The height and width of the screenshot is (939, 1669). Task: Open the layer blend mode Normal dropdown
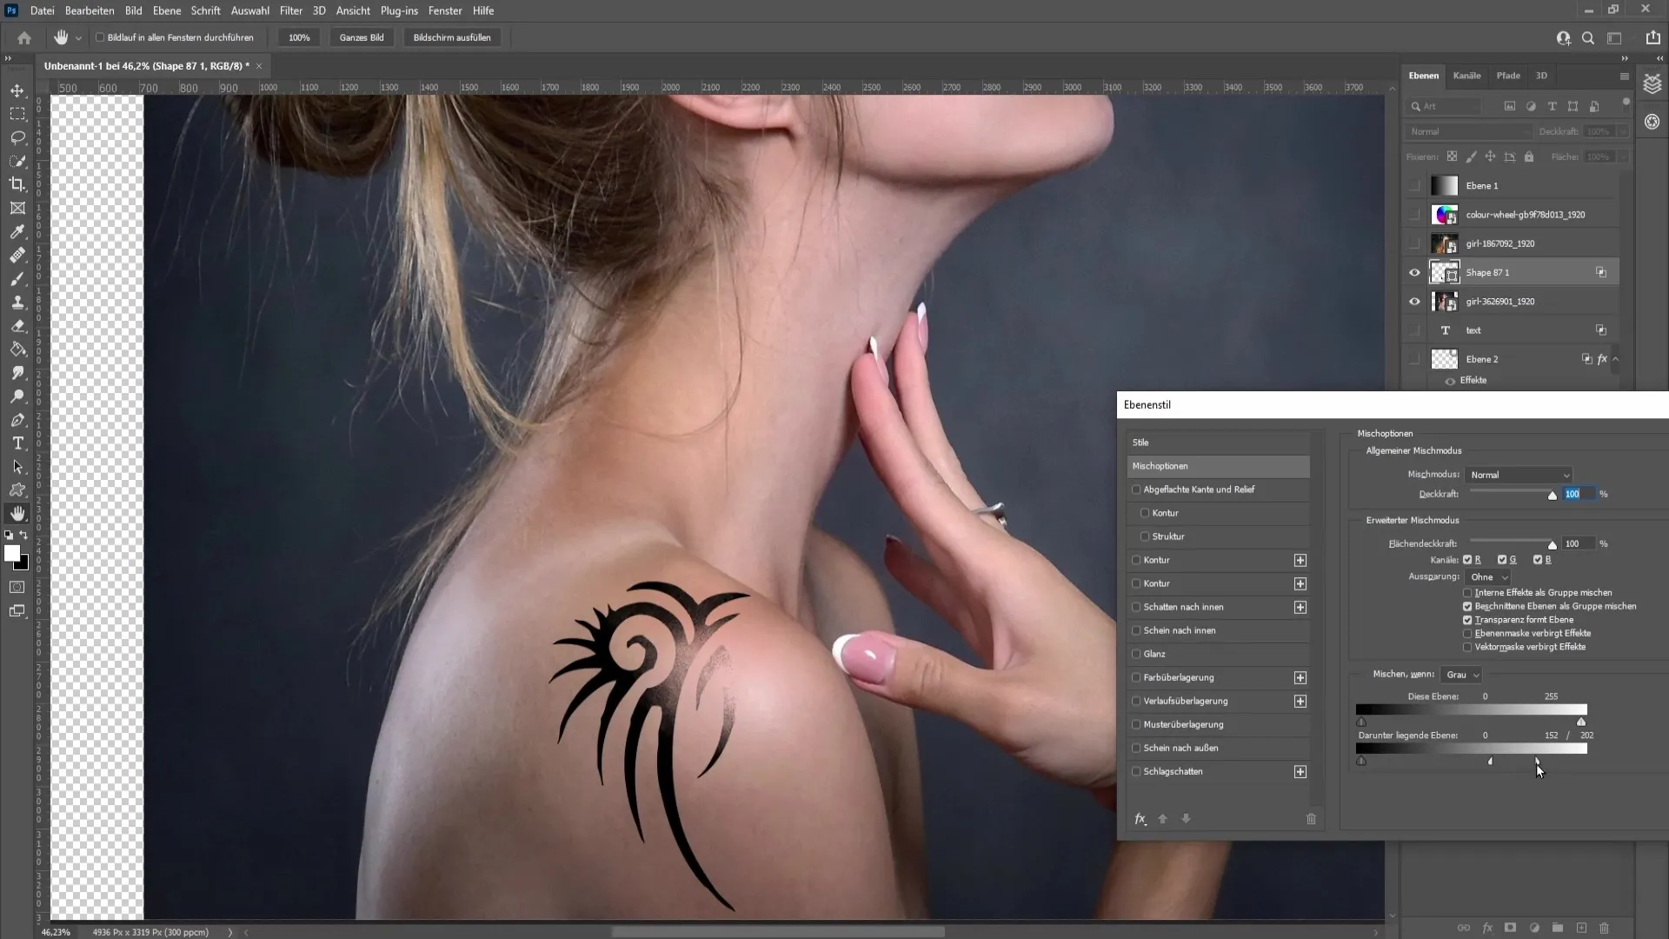[1468, 132]
